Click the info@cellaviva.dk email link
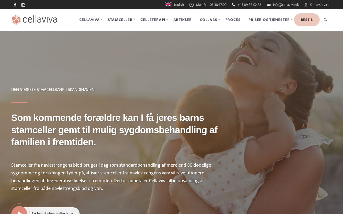This screenshot has width=343, height=214. [x=286, y=5]
